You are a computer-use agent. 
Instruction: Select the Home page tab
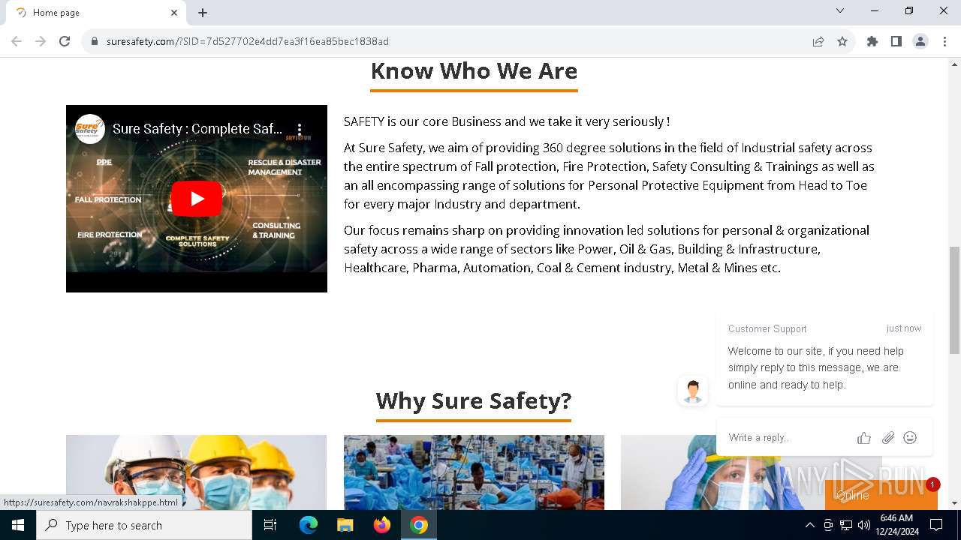coord(95,13)
